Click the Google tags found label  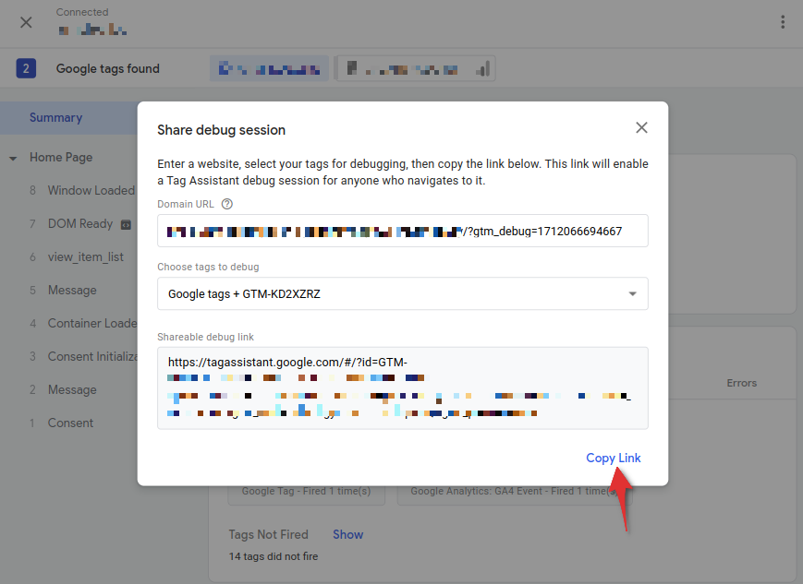pyautogui.click(x=107, y=68)
